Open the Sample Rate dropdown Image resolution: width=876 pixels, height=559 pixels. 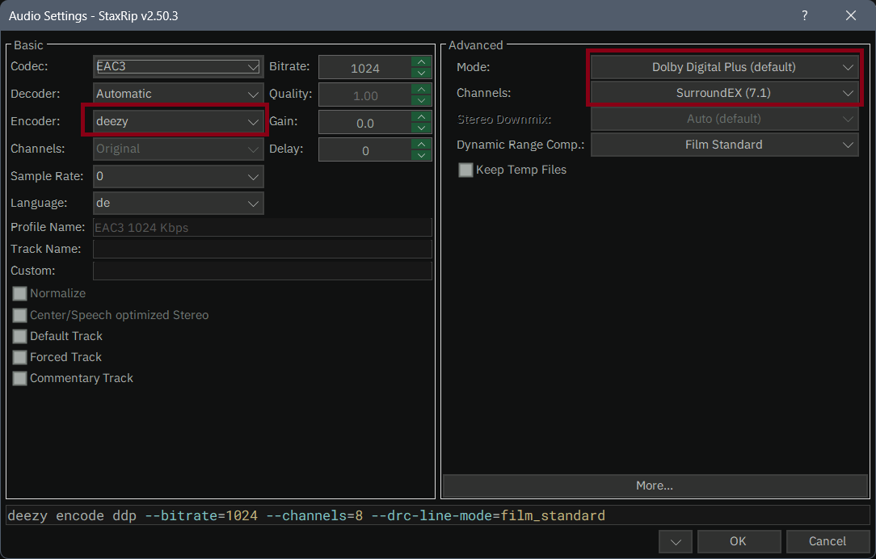[x=179, y=176]
